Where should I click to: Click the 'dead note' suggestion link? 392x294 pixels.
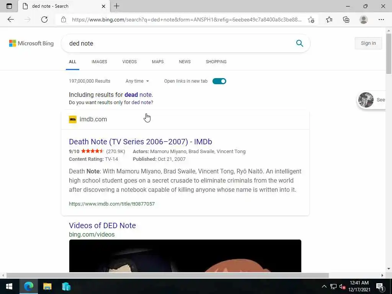[138, 95]
